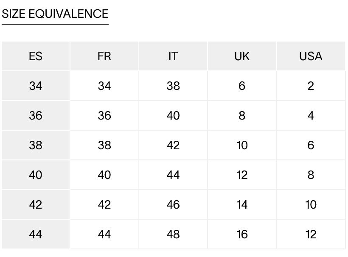Select the USA column header
The image size is (348, 257).
(x=311, y=56)
